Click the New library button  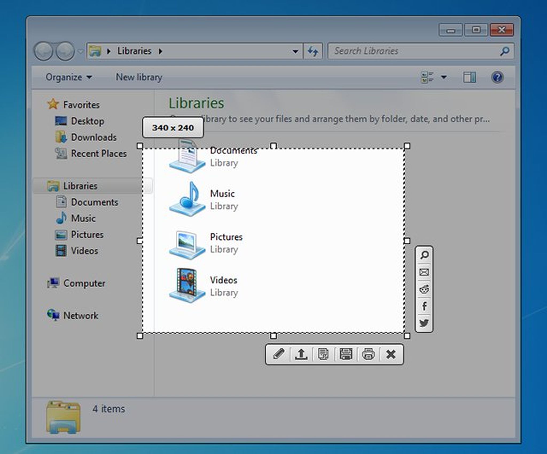[x=139, y=77]
